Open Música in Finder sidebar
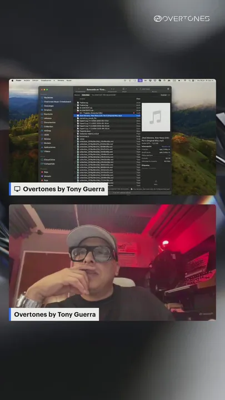The width and height of the screenshot is (225, 400). click(46, 139)
